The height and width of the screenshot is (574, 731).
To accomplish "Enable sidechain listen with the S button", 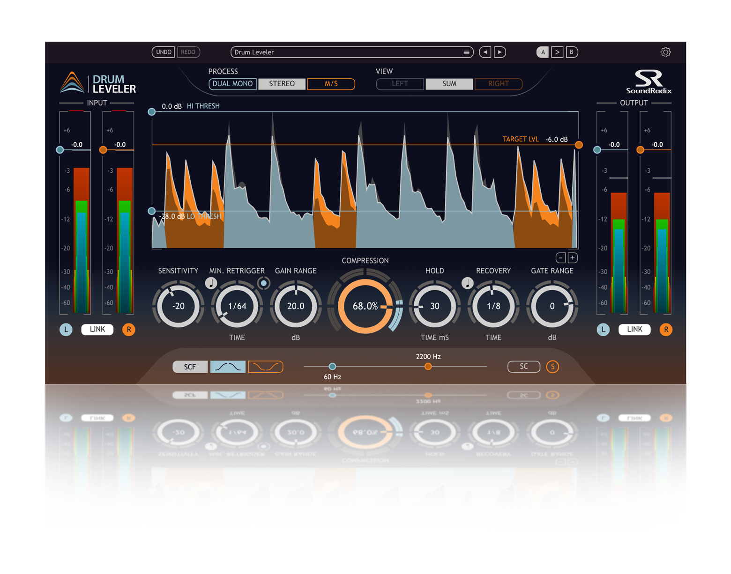I will click(552, 367).
